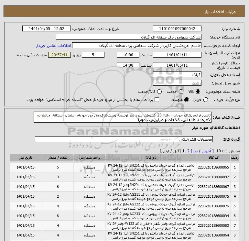Click the AG222 transformer item name
Viewport: 249px width, 241px height.
pyautogui.click(x=151, y=206)
